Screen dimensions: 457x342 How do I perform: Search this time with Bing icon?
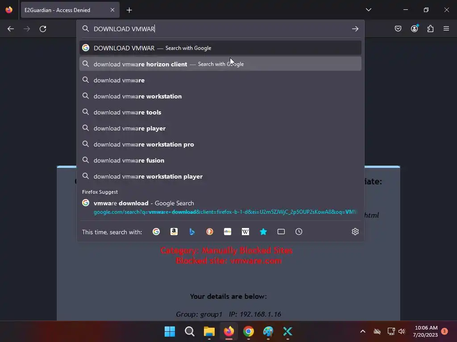pyautogui.click(x=192, y=232)
